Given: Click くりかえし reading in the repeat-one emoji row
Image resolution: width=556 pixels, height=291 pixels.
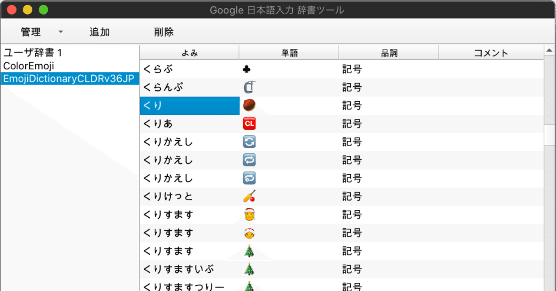Looking at the screenshot, I should (x=190, y=178).
